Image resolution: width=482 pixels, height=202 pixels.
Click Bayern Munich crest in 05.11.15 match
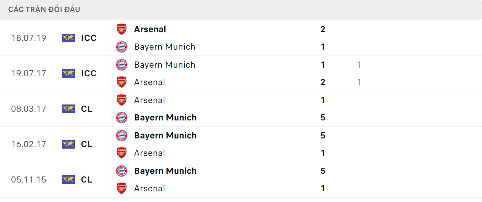[x=122, y=171]
